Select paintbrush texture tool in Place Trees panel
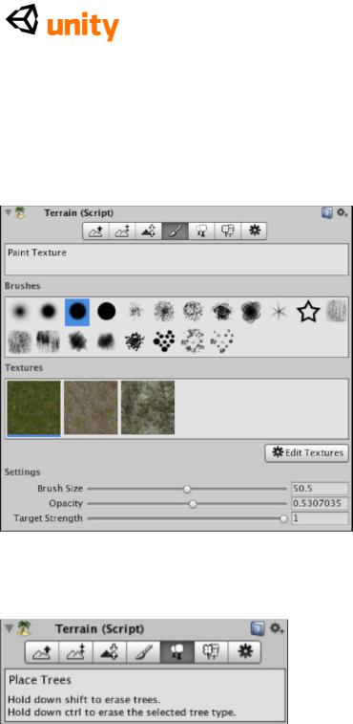The width and height of the screenshot is (353, 724). [x=143, y=652]
